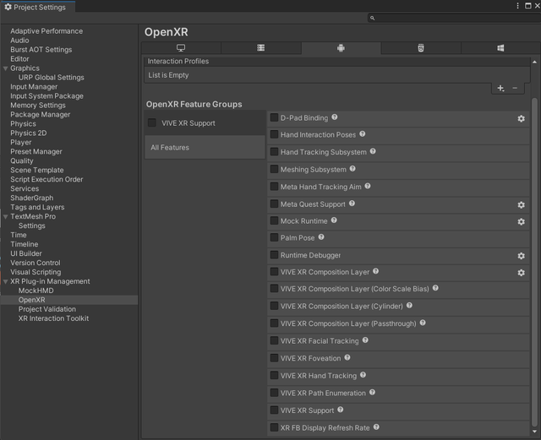Open XR Interaction Toolkit settings
Image resolution: width=541 pixels, height=440 pixels.
[53, 318]
